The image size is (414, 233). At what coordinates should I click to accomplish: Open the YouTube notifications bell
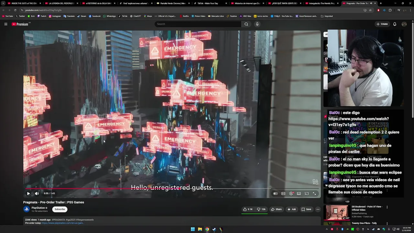tap(395, 24)
